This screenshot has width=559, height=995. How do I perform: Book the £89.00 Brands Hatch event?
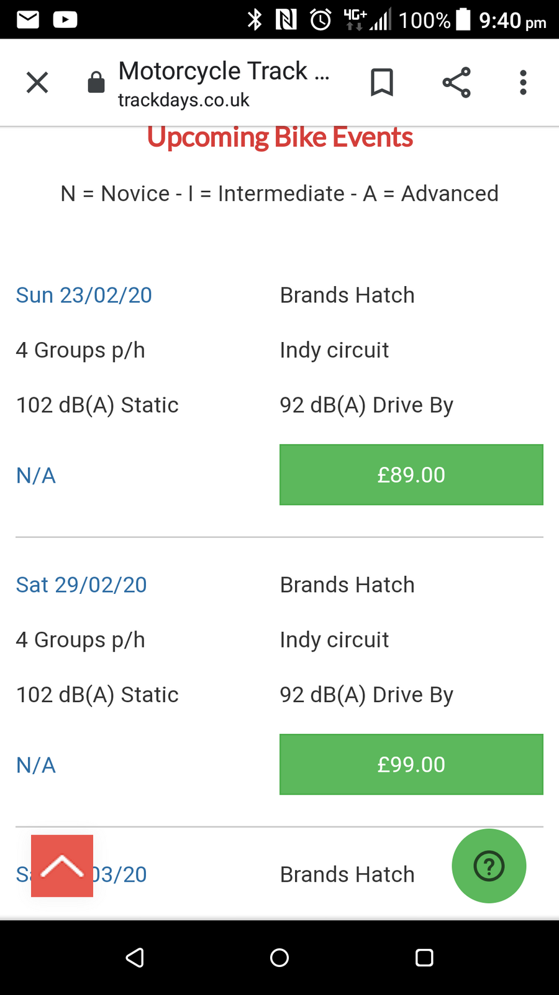(411, 474)
